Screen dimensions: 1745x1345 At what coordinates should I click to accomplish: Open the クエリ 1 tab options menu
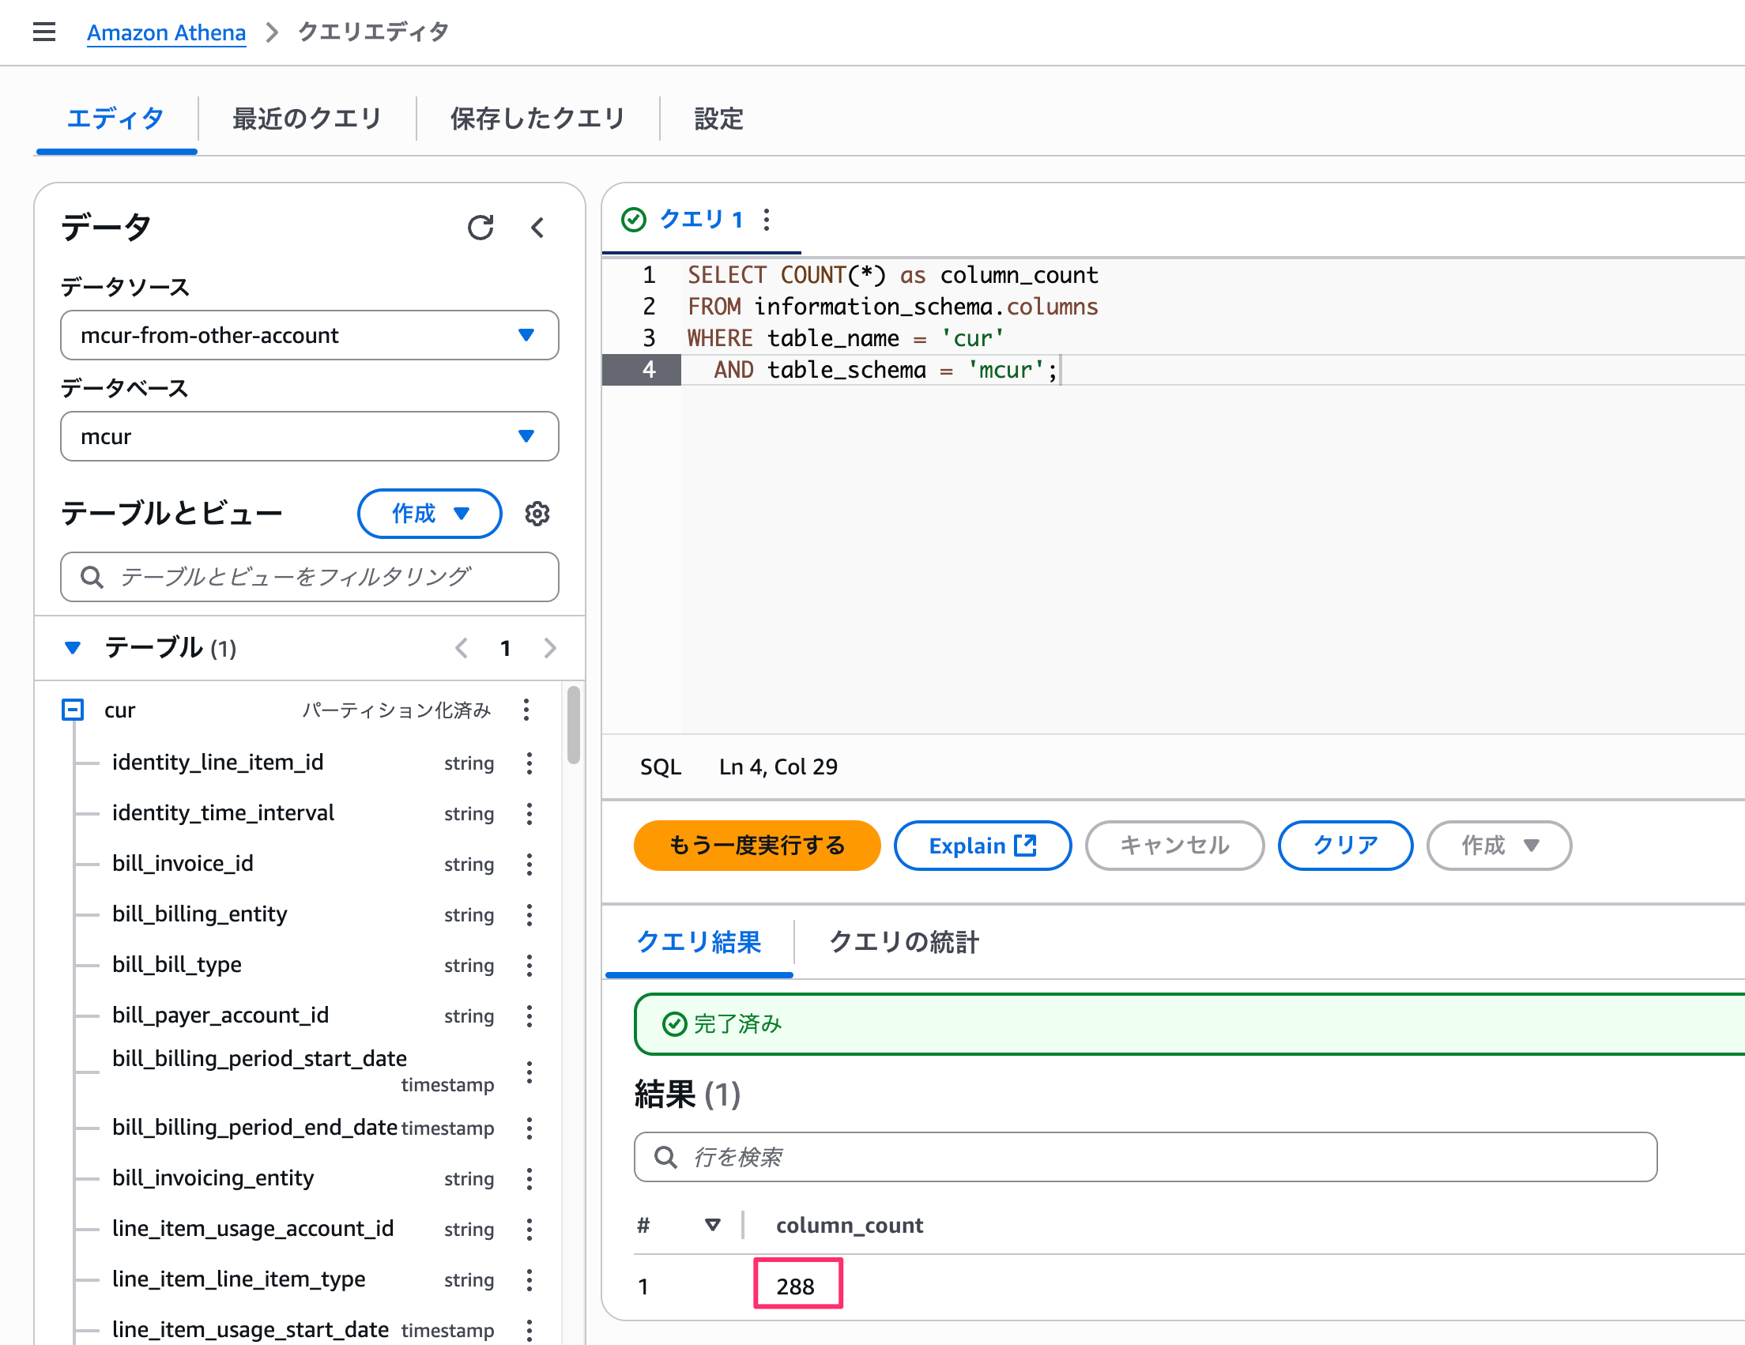[x=767, y=220]
